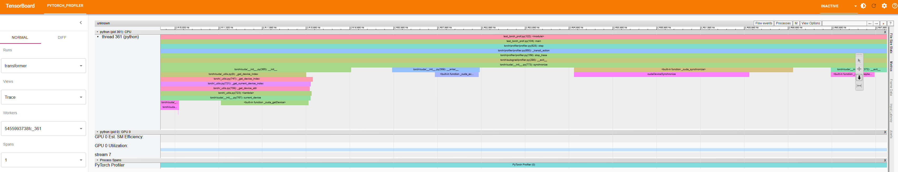Screen dimensions: 898x172
Task: Click the Processes button
Action: [x=783, y=23]
